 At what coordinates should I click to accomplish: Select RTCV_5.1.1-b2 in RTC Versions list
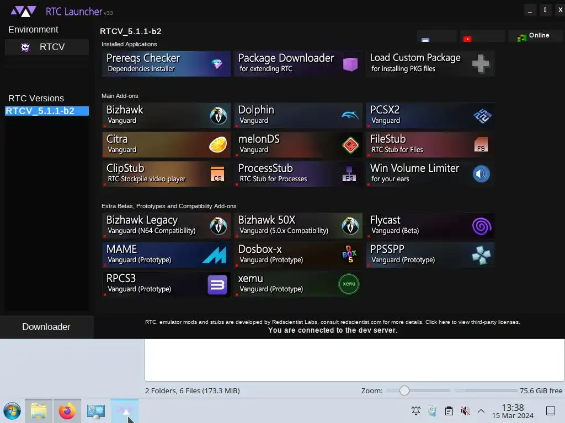pyautogui.click(x=47, y=111)
